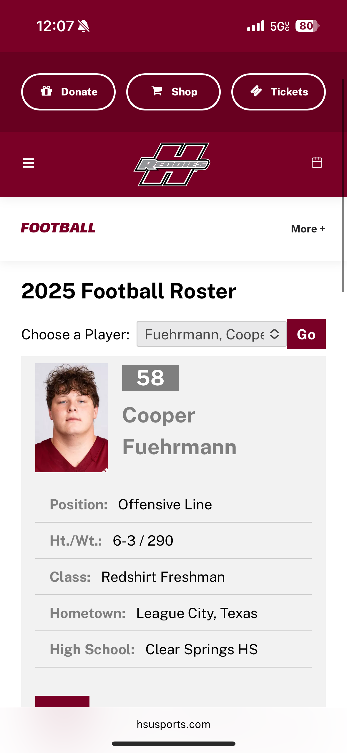Tap the battery indicator in status bar

307,26
